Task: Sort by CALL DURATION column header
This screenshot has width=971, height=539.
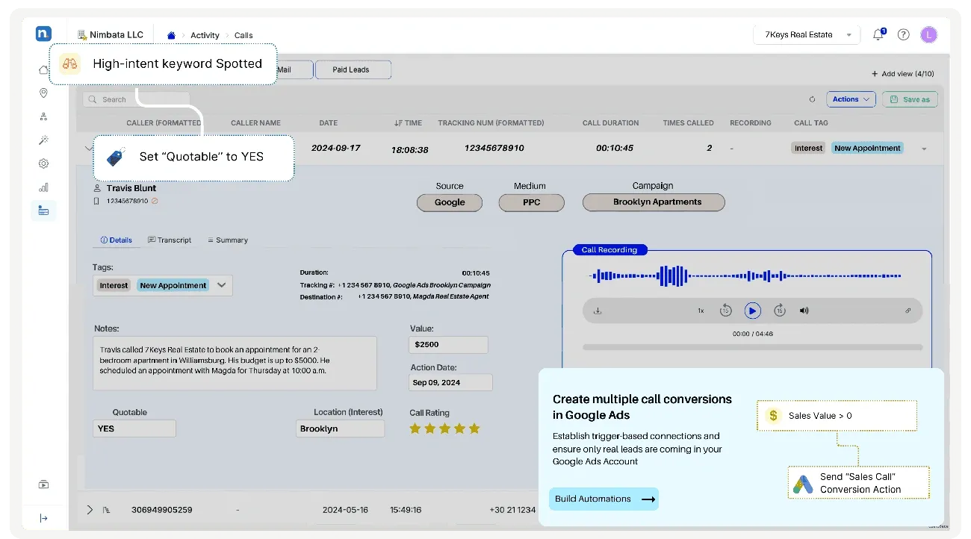Action: tap(611, 123)
